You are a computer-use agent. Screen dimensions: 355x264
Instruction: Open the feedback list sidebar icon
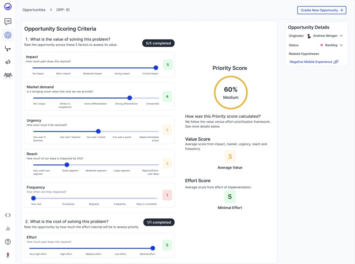8,21
